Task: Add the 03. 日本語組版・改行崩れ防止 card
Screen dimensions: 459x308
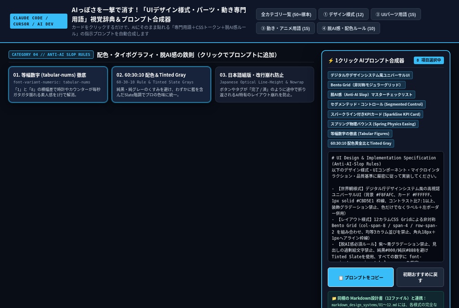Action: tap(264, 85)
